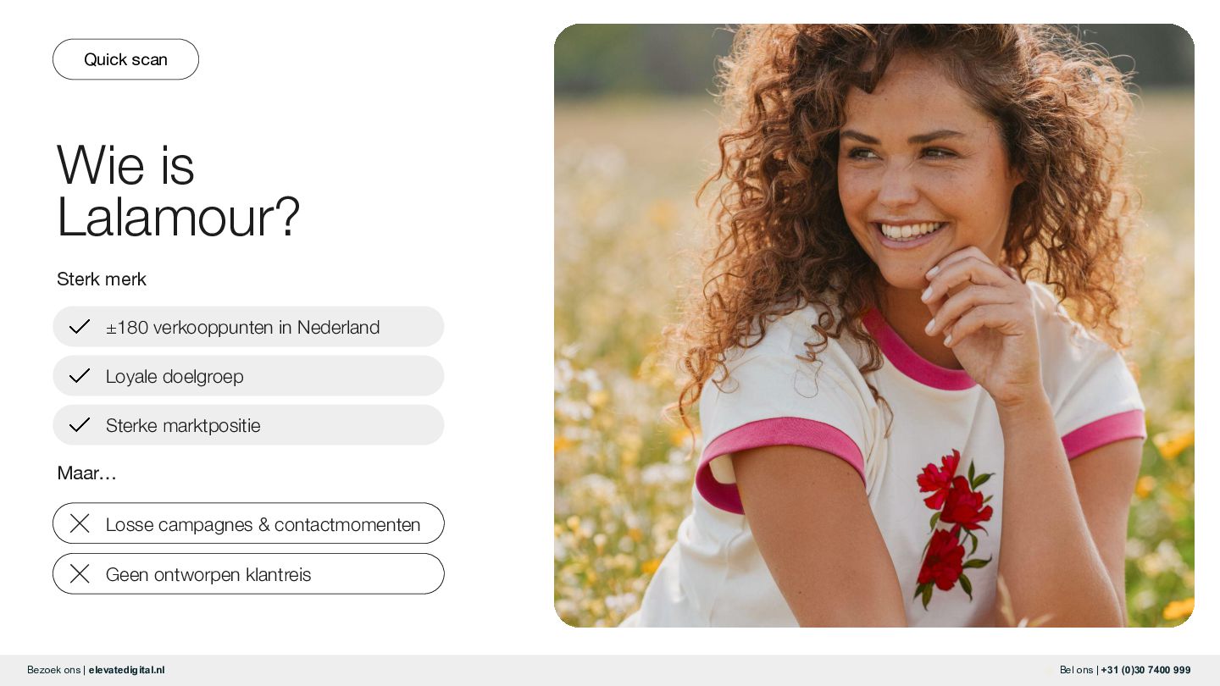Viewport: 1220px width, 686px height.
Task: Click the photo of the smiling woman
Action: click(874, 325)
